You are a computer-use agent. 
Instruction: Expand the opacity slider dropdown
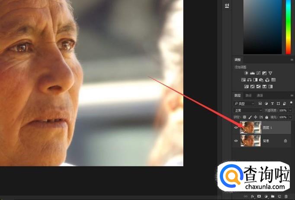click(x=291, y=110)
